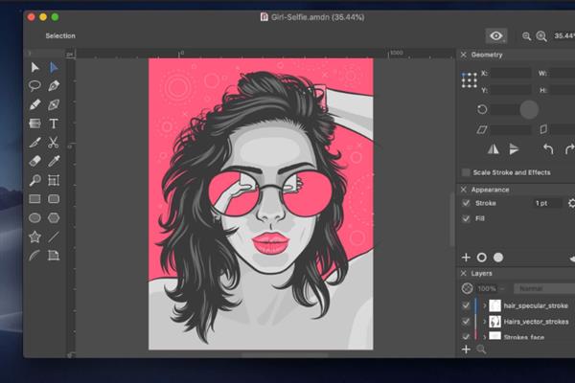Select the Polygon hexagon tool

point(54,218)
